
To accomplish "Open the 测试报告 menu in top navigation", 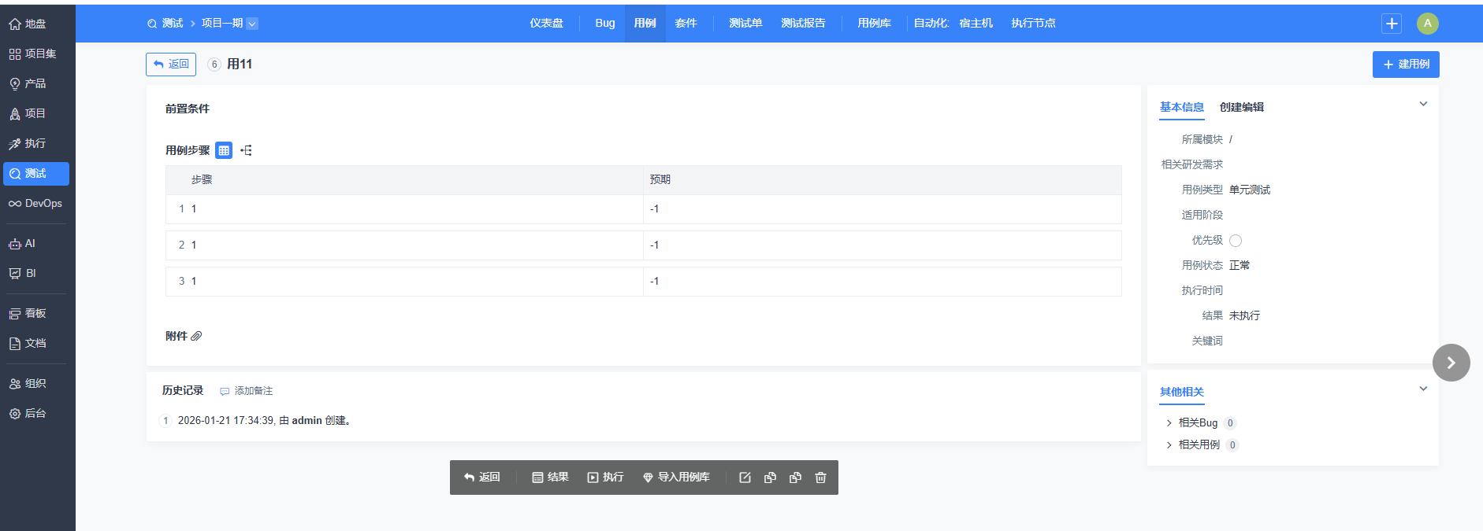I will click(x=803, y=24).
